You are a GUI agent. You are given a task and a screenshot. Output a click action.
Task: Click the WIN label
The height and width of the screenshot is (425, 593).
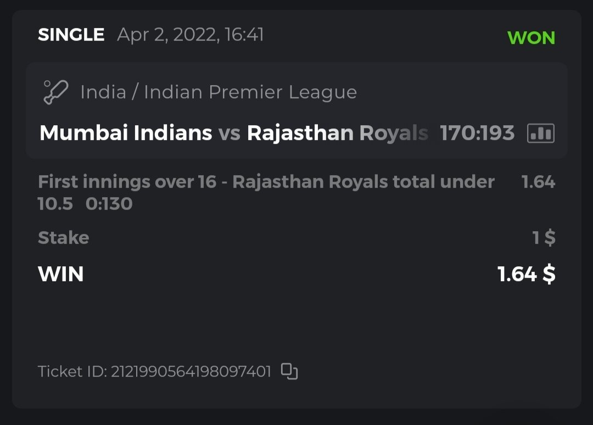[61, 273]
